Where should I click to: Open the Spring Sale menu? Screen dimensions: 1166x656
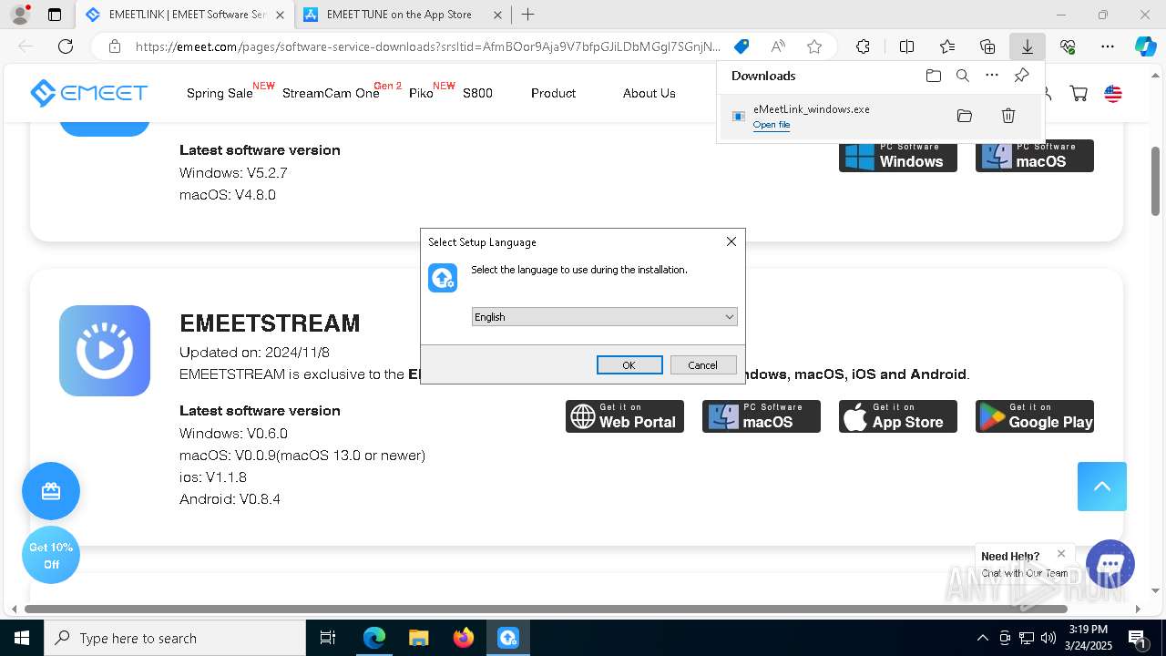coord(220,93)
